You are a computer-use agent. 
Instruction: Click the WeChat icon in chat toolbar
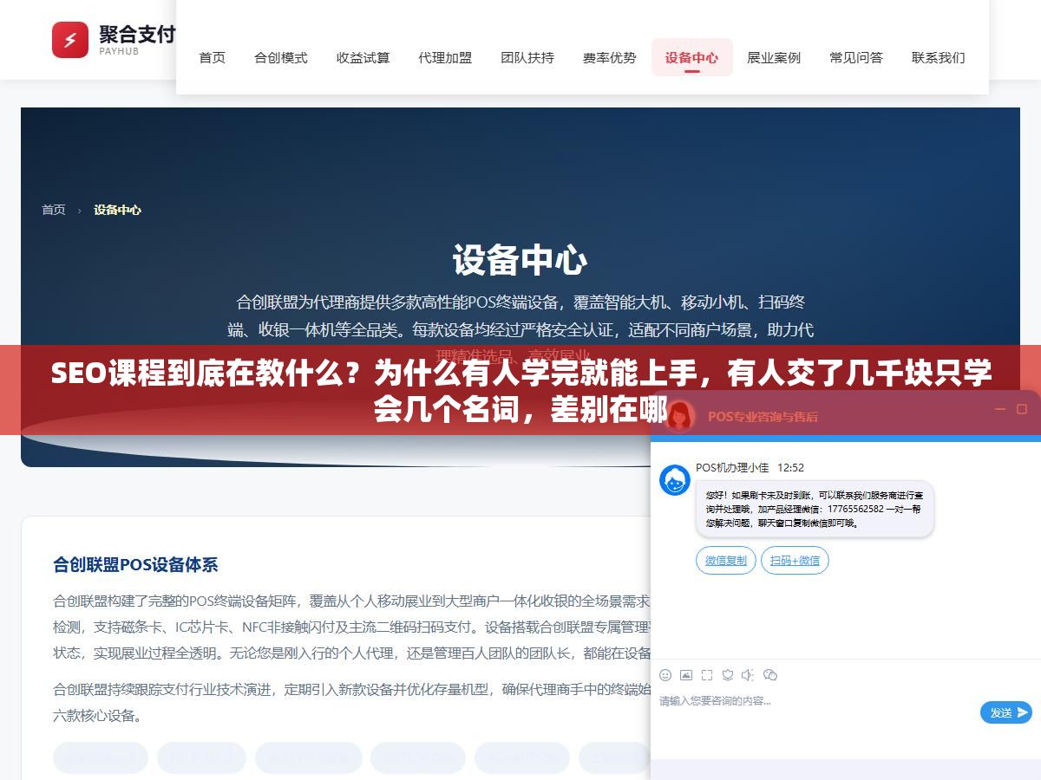click(x=769, y=675)
